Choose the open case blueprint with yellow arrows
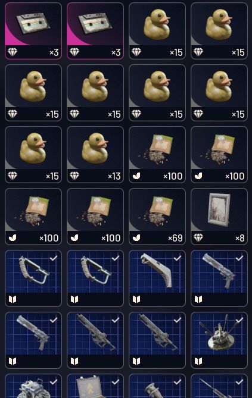The height and width of the screenshot is (398, 252). [95, 386]
